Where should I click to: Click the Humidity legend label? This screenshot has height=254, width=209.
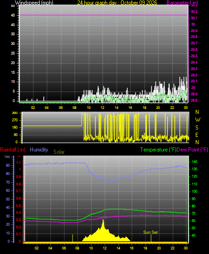point(39,150)
